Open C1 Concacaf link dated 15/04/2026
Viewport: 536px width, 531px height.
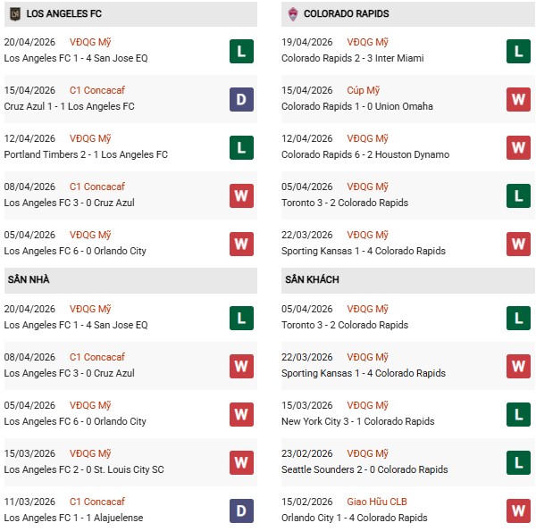(98, 90)
